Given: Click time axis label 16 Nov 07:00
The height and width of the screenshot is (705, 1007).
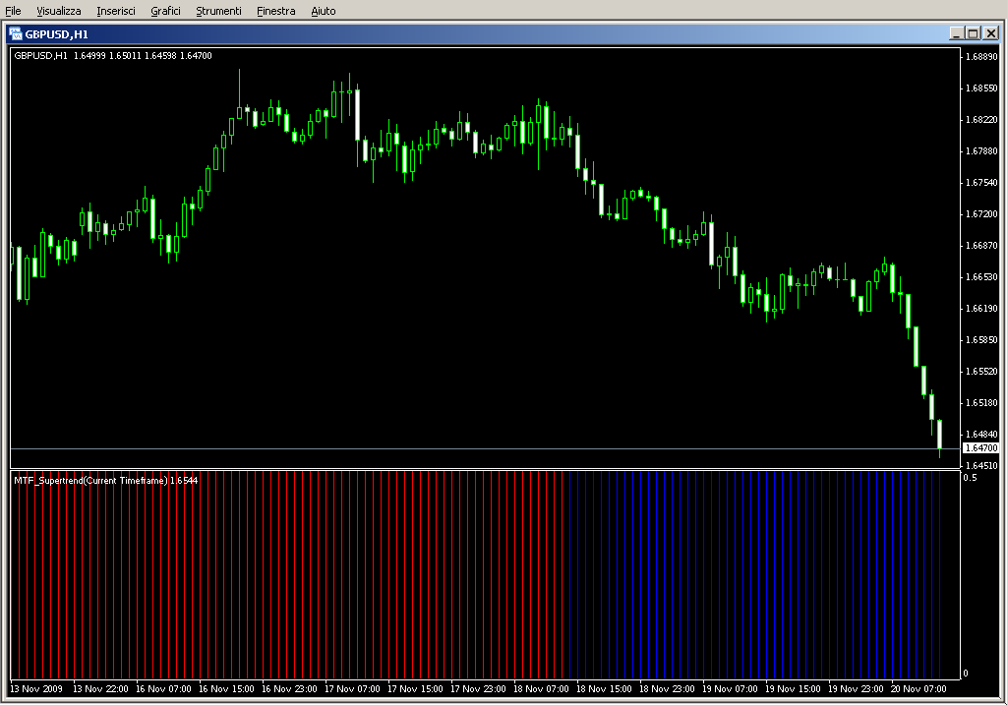Looking at the screenshot, I should click(163, 689).
